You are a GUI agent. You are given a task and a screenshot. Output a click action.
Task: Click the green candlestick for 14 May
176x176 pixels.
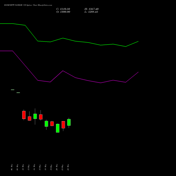[35, 116]
